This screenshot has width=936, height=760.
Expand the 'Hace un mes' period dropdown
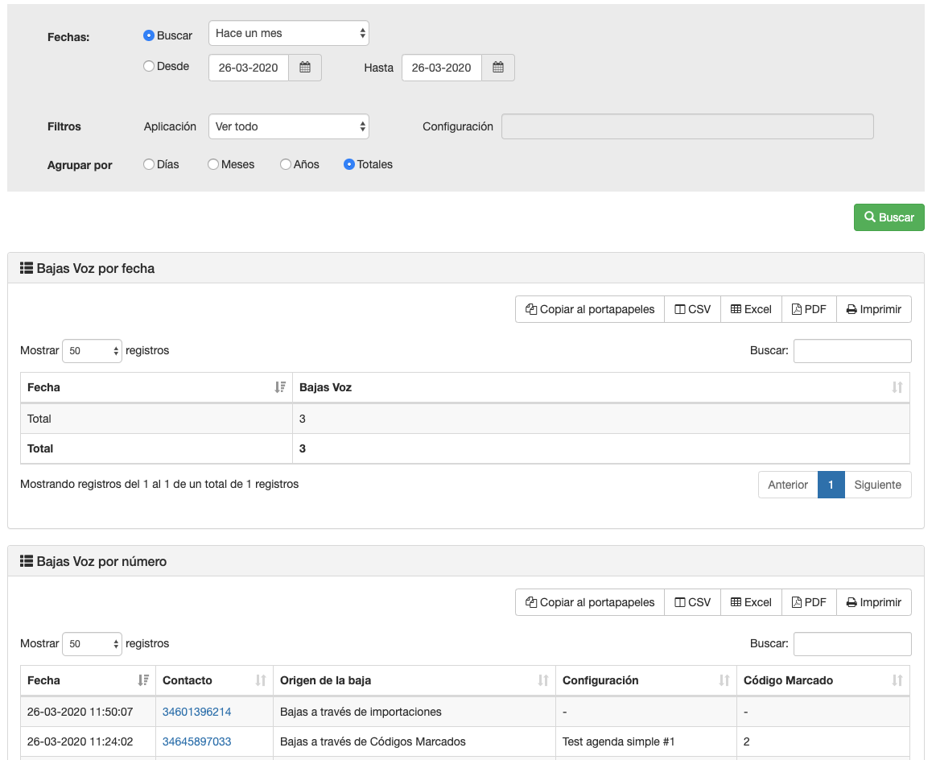(x=288, y=33)
